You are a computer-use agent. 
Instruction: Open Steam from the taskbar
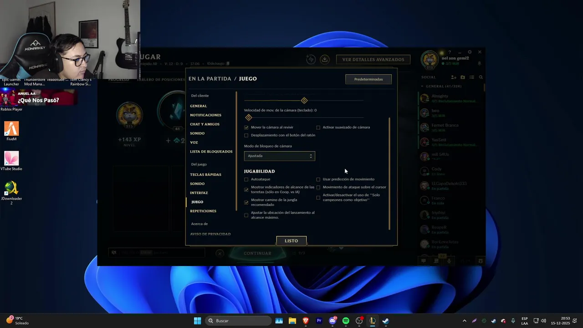pos(385,321)
